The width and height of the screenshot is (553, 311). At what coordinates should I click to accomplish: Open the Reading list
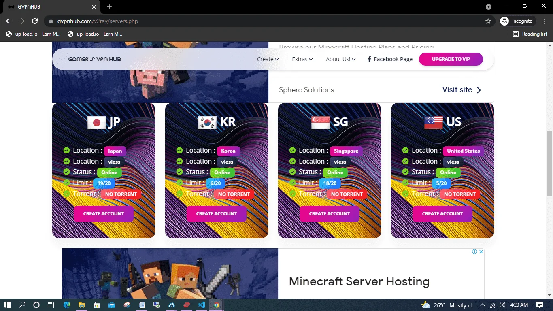530,34
